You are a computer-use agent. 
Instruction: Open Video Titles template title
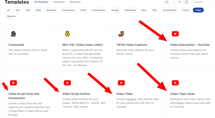tap(125, 94)
